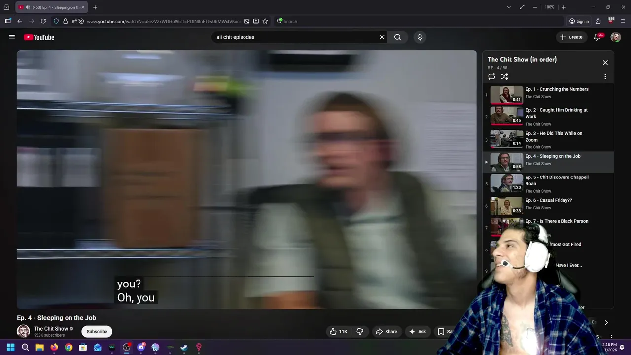
Task: Focus the browser URL address bar
Action: [163, 21]
